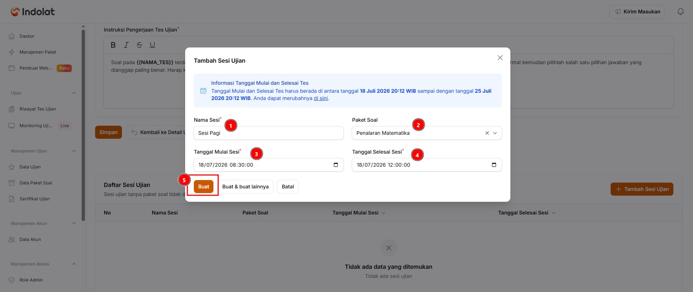This screenshot has height=292, width=693.
Task: Click Kembali ke Detail button
Action: tap(156, 132)
